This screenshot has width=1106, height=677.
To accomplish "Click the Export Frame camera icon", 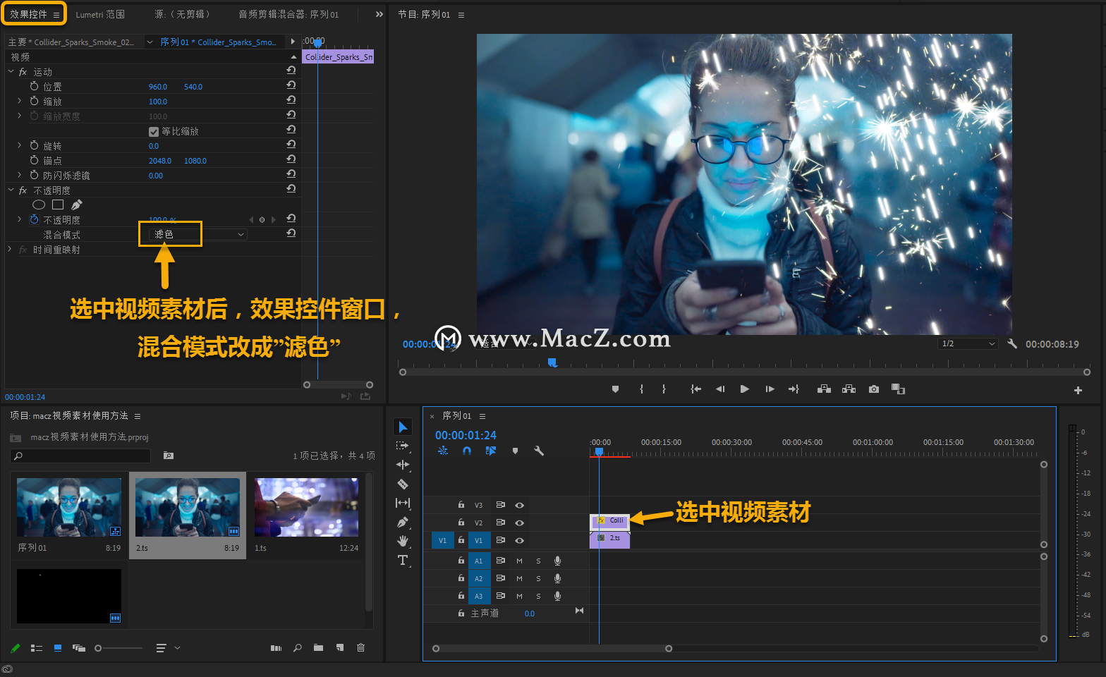I will 874,389.
